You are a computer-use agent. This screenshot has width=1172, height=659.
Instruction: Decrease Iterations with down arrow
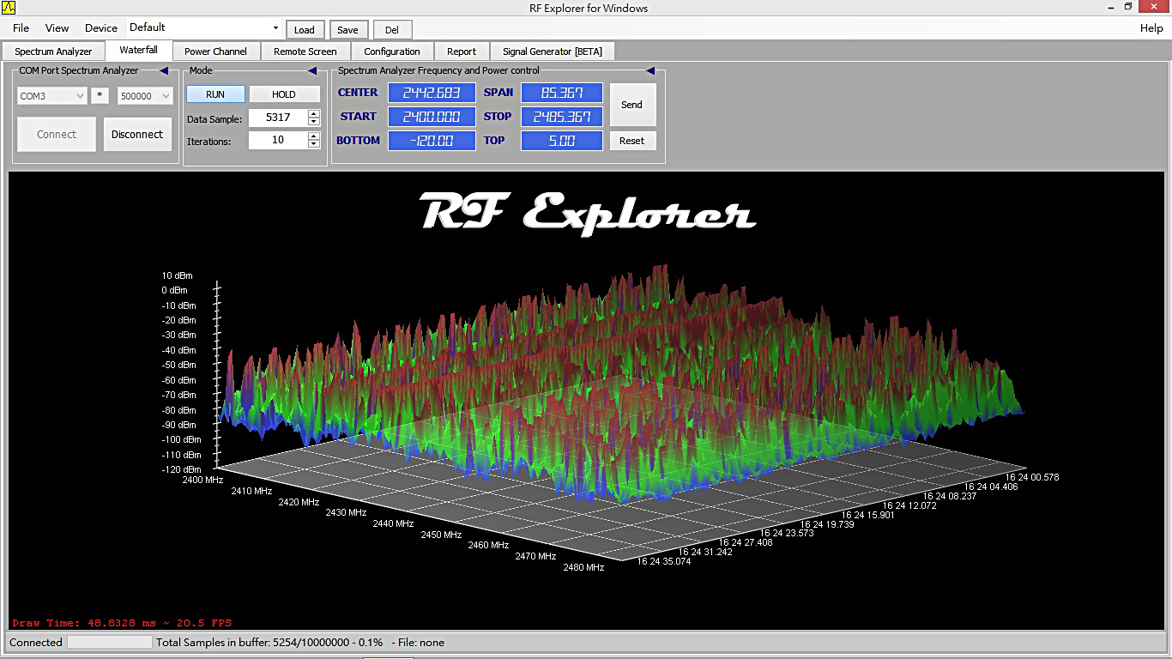tap(313, 144)
